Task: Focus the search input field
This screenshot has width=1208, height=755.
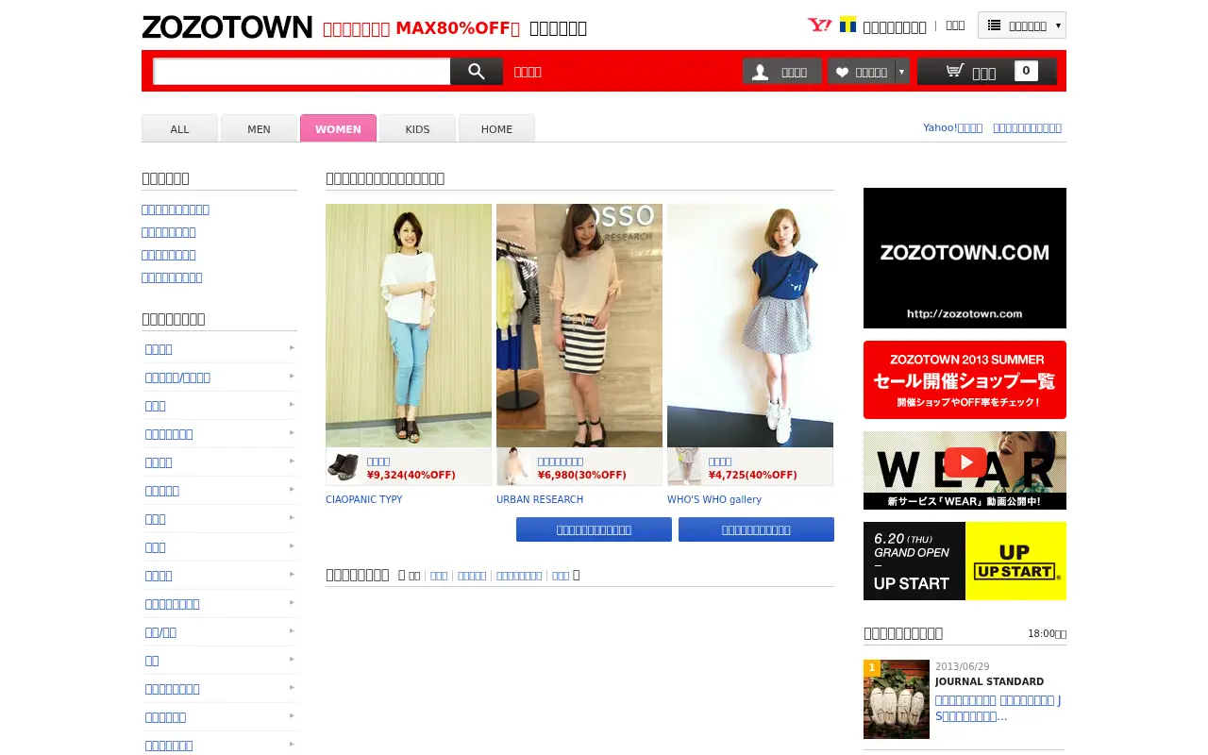Action: (302, 72)
